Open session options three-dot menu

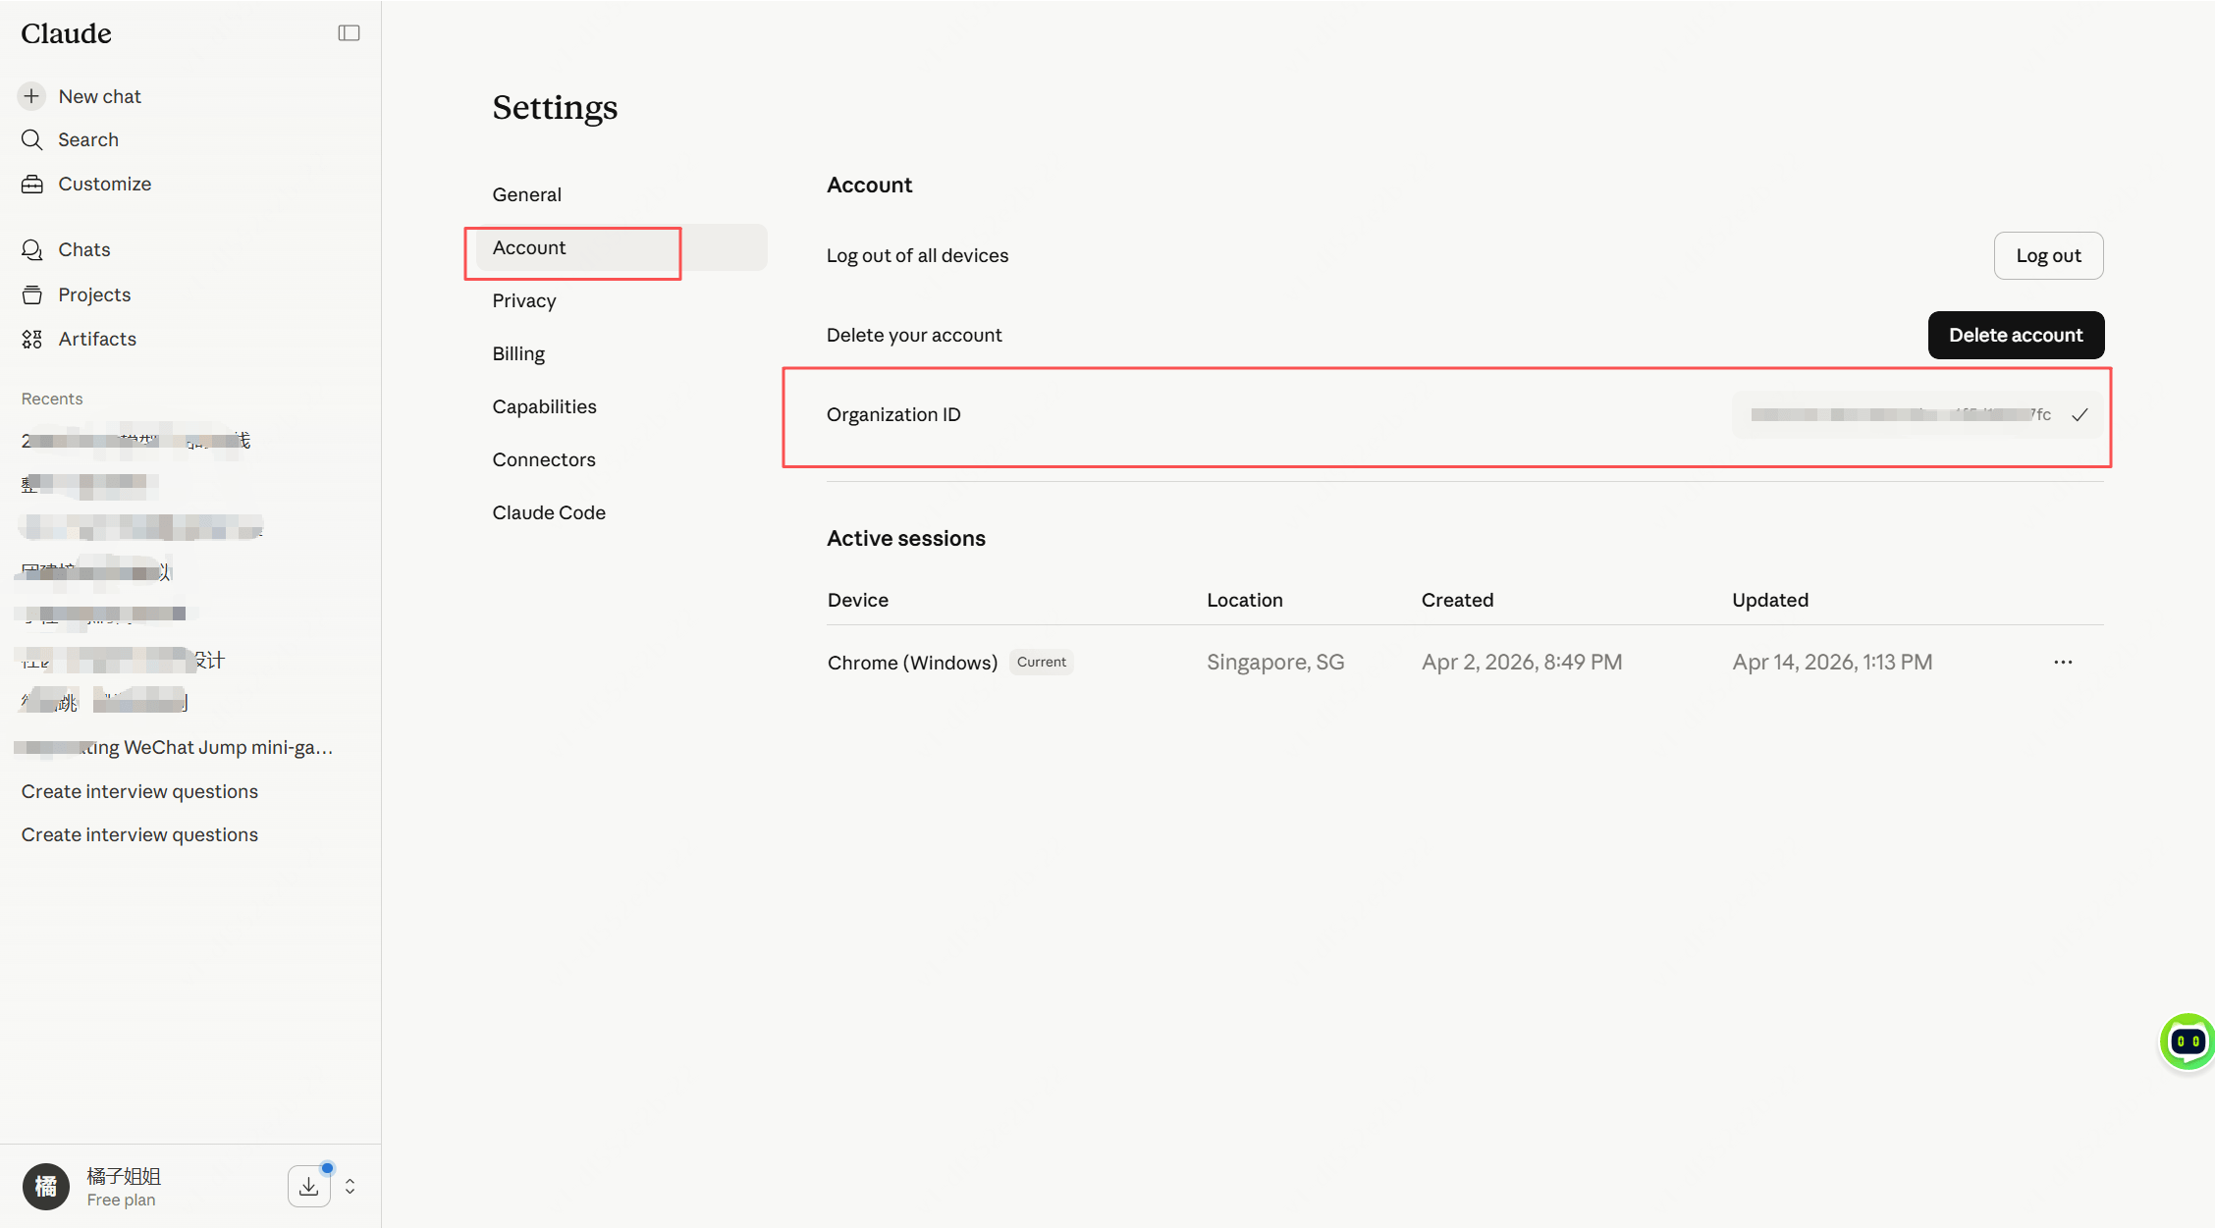(2063, 662)
